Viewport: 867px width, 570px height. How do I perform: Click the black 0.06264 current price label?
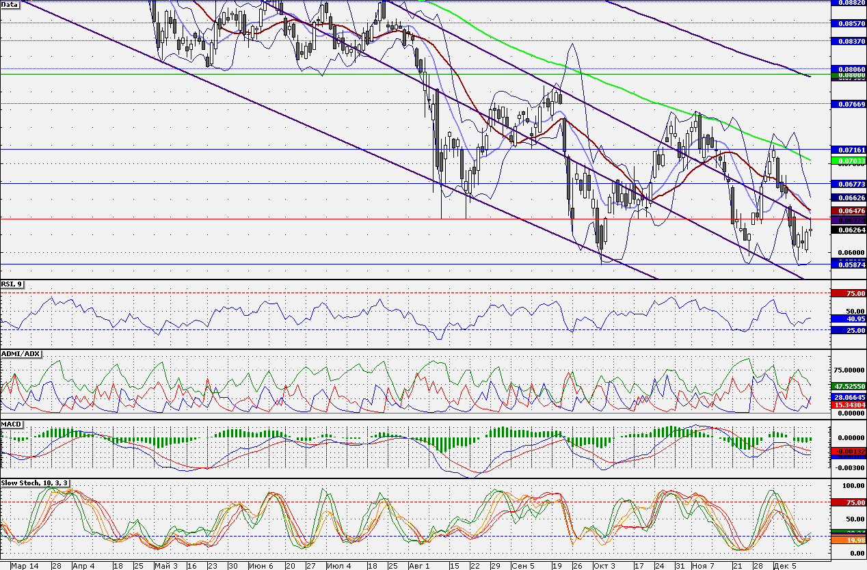849,230
